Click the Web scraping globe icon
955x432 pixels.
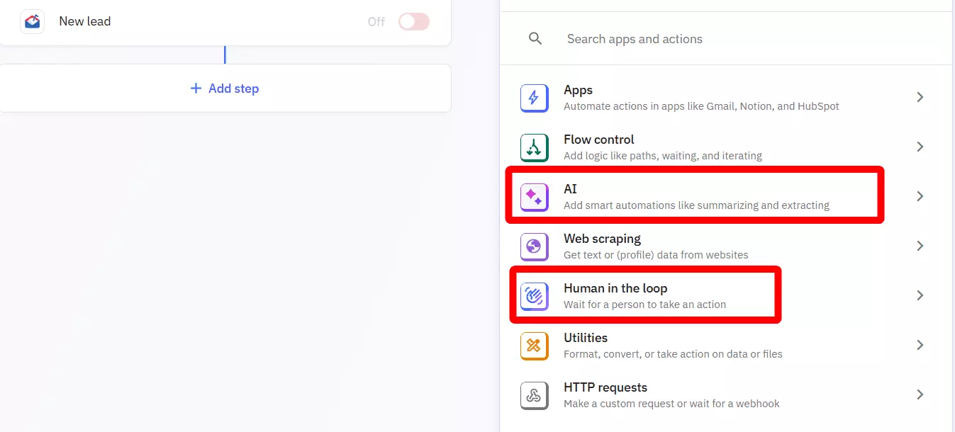(534, 246)
